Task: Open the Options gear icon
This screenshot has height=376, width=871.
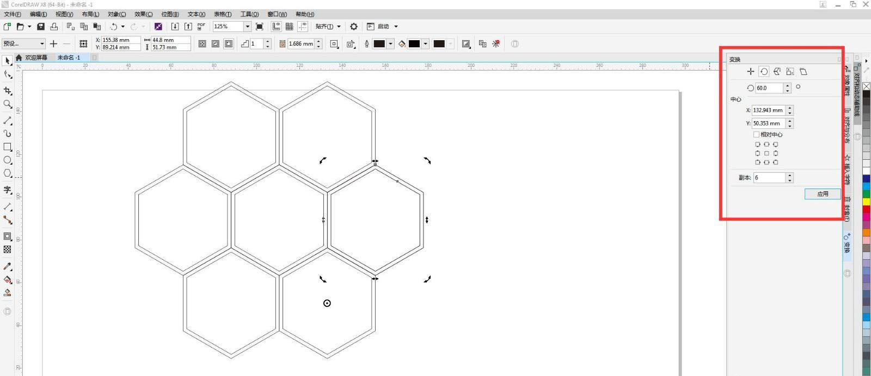Action: pyautogui.click(x=354, y=27)
